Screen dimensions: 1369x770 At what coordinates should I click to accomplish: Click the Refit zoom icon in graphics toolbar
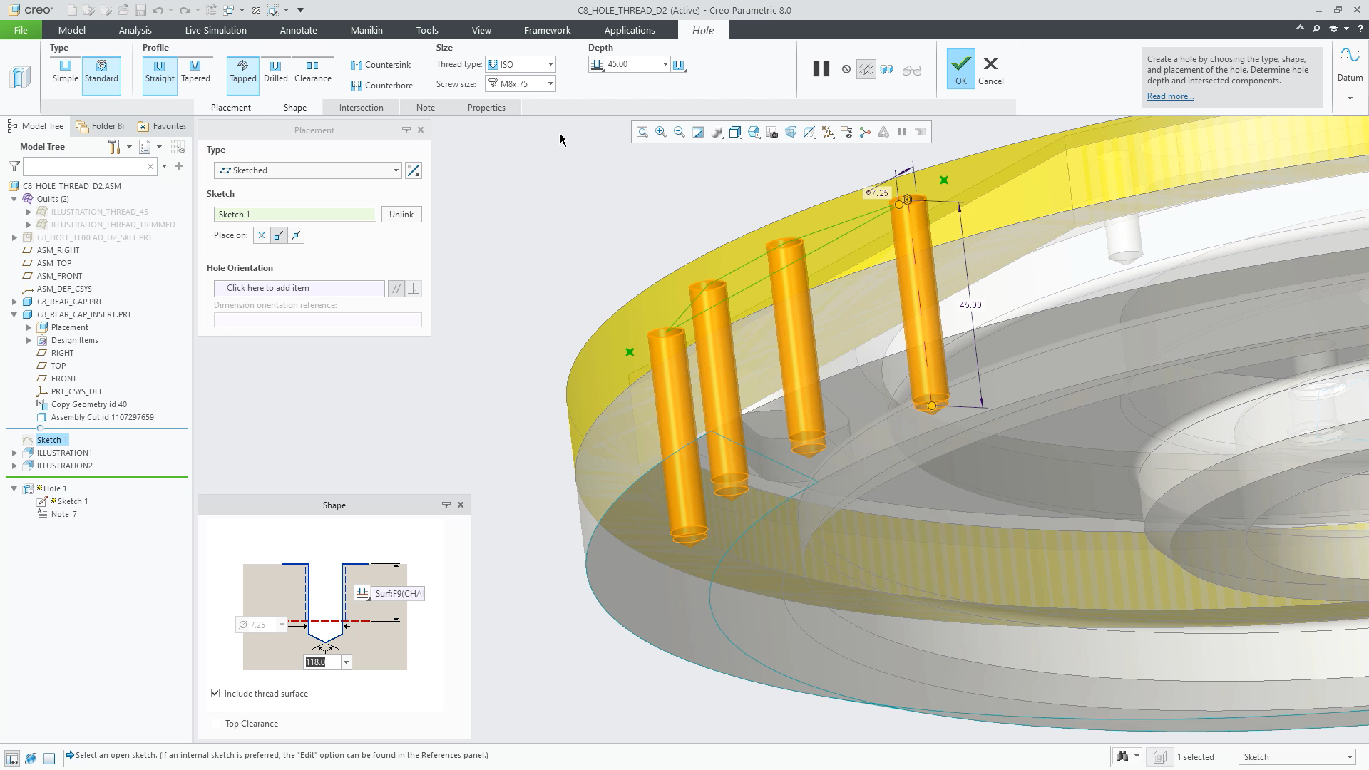(x=642, y=132)
